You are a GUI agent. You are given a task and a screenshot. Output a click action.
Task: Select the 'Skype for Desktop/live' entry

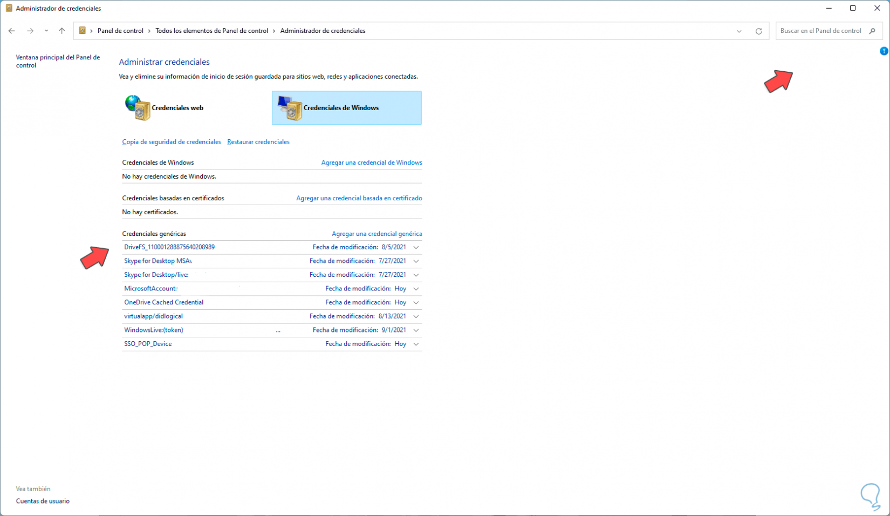[x=156, y=275]
